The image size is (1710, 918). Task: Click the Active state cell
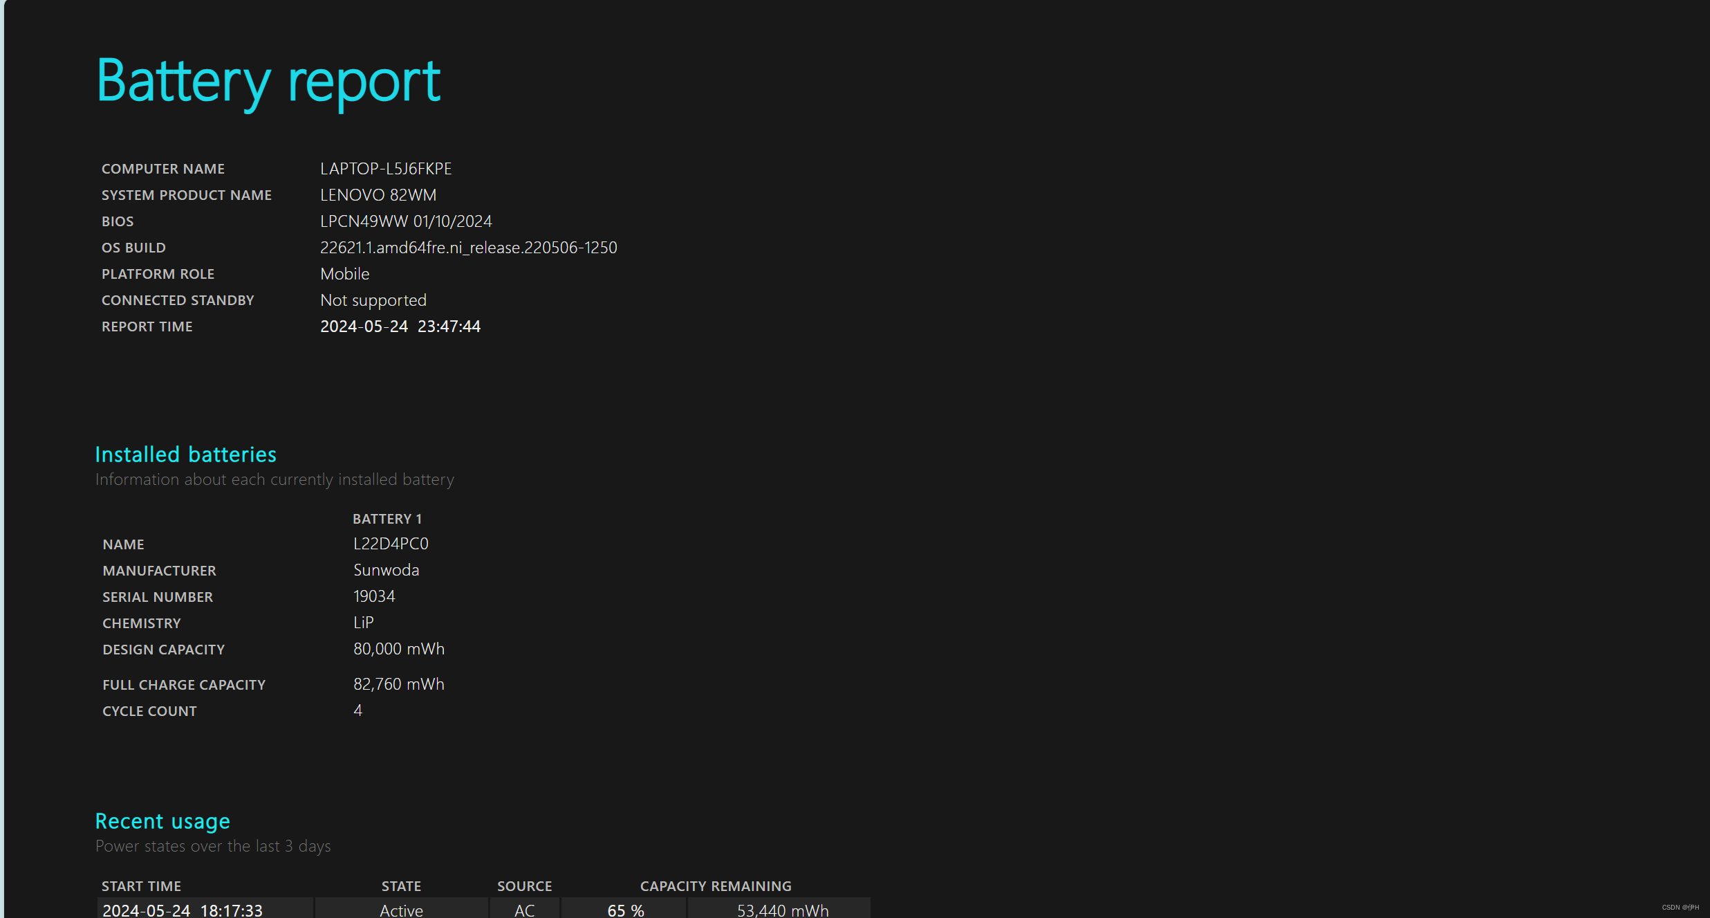coord(401,910)
